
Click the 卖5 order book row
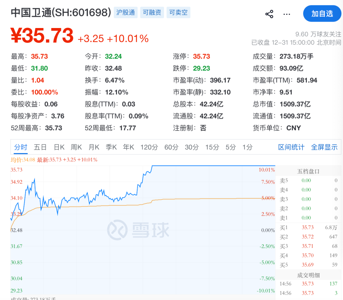(308, 181)
